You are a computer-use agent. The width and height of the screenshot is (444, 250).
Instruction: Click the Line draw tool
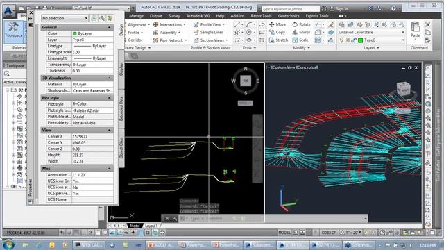click(x=237, y=25)
